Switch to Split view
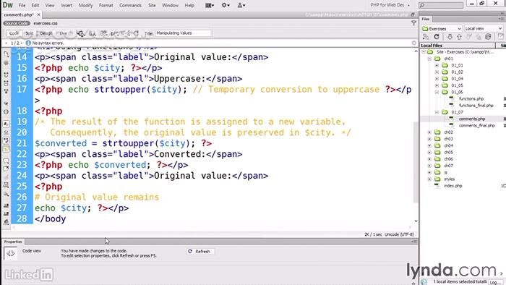The height and width of the screenshot is (285, 506). click(x=30, y=33)
